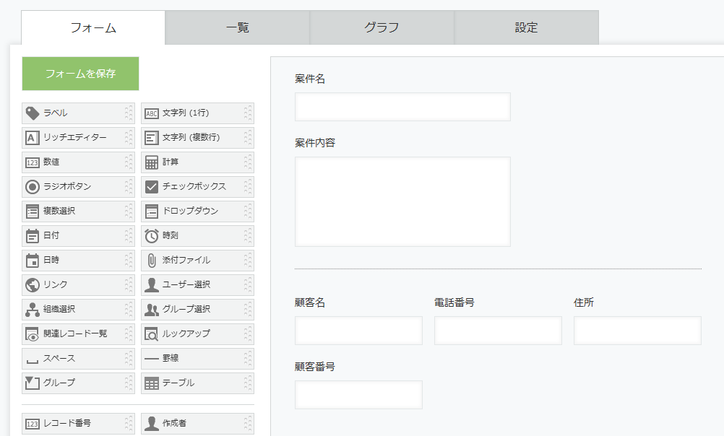Screen dimensions: 724x436
Task: Select the ユーザー選択 person icon
Action: click(x=152, y=284)
